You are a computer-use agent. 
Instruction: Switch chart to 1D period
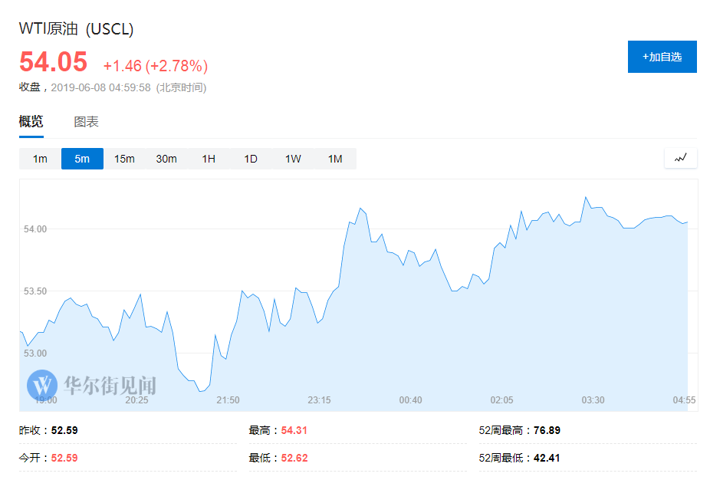click(251, 159)
